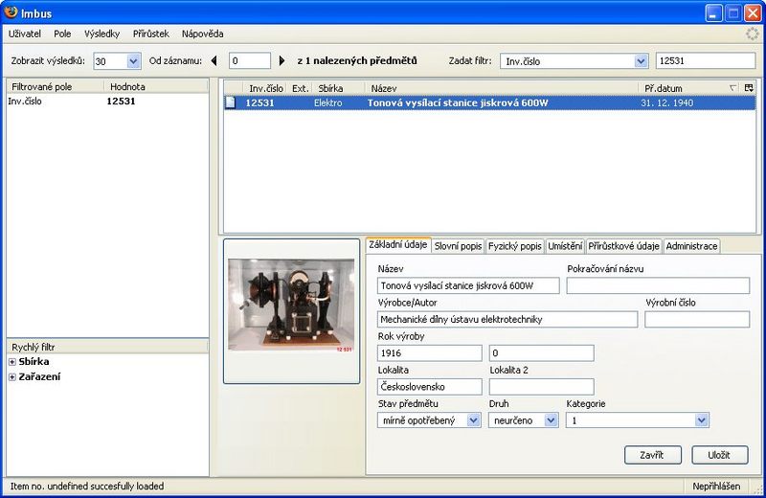This screenshot has width=766, height=498.
Task: Open the Zadat filtr field dropdown
Action: tap(641, 61)
